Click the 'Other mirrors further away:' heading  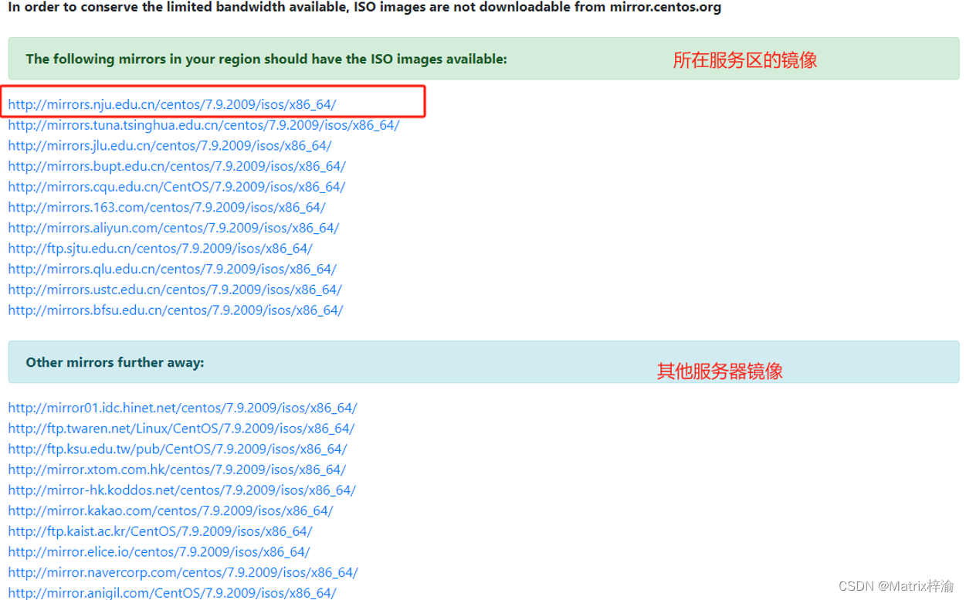click(115, 362)
